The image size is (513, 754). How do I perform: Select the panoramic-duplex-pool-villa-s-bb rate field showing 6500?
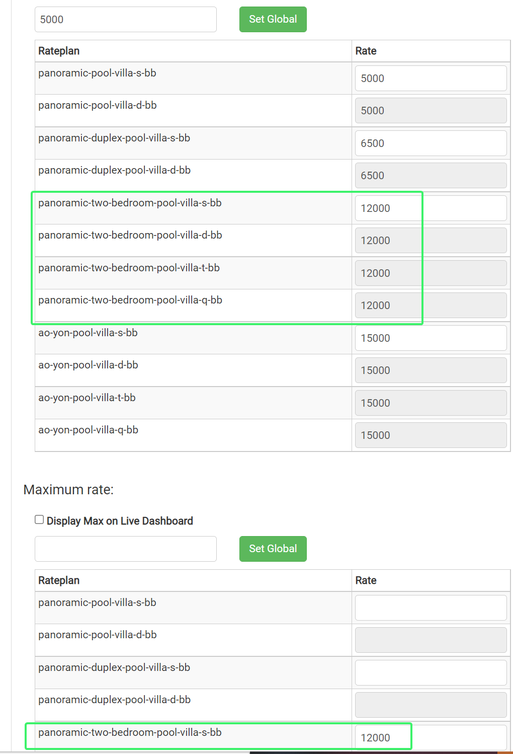431,143
